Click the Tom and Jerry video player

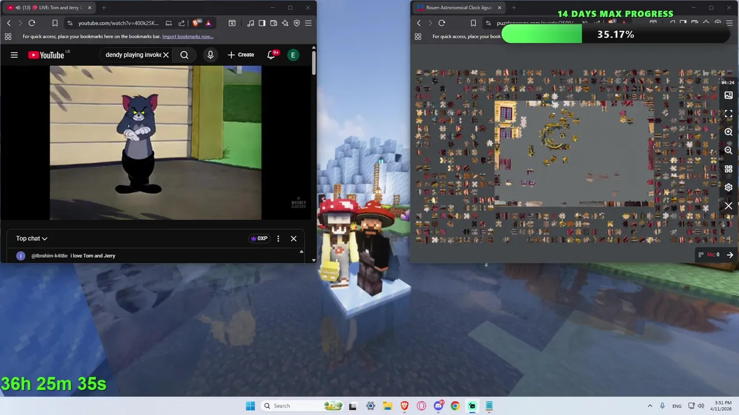[155, 142]
